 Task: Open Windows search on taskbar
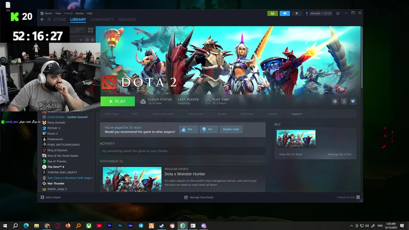(15, 226)
